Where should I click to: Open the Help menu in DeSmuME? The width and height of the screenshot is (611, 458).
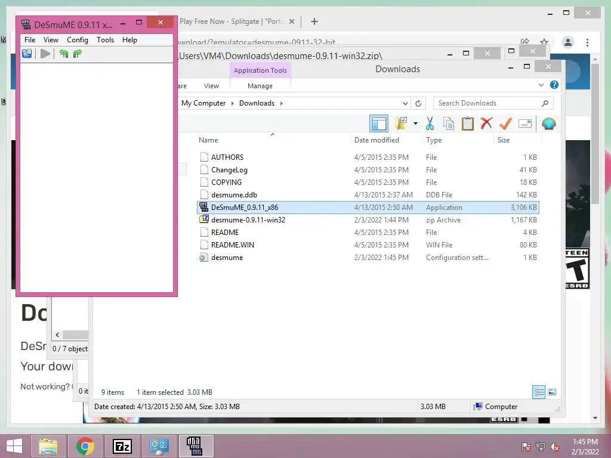tap(129, 40)
